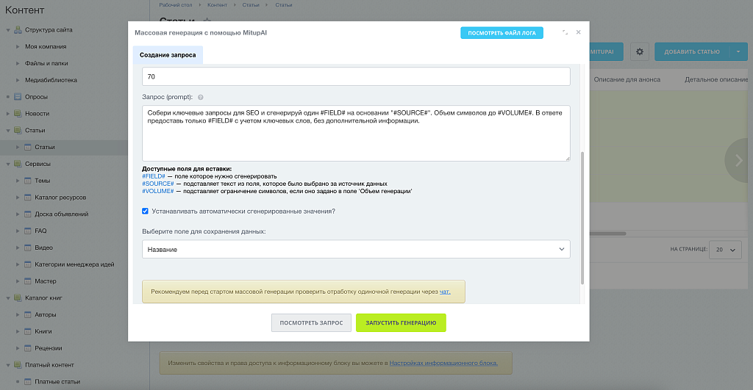
Task: Click the settings gear icon
Action: pos(639,51)
